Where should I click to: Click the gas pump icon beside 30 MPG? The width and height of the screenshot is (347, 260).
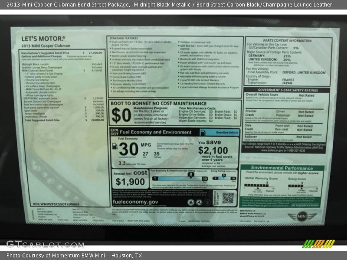click(x=115, y=149)
